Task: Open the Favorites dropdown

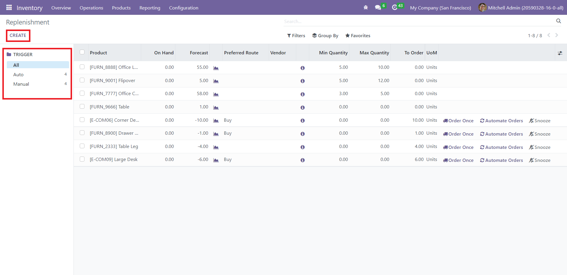Action: [x=358, y=35]
